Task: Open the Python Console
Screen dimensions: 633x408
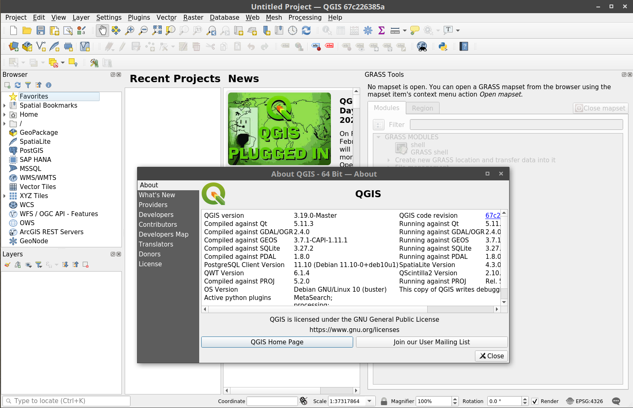Action: tap(443, 46)
